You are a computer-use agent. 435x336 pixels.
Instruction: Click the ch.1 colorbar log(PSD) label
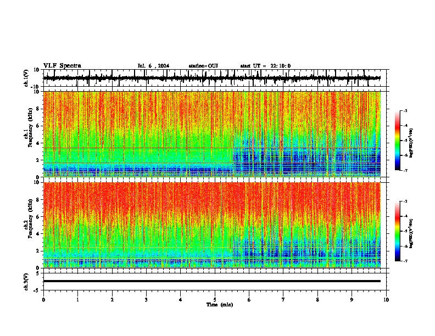click(411, 143)
